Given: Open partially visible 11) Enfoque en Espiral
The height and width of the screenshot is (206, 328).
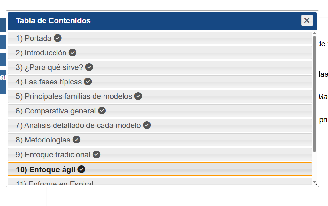Looking at the screenshot, I should click(160, 181).
